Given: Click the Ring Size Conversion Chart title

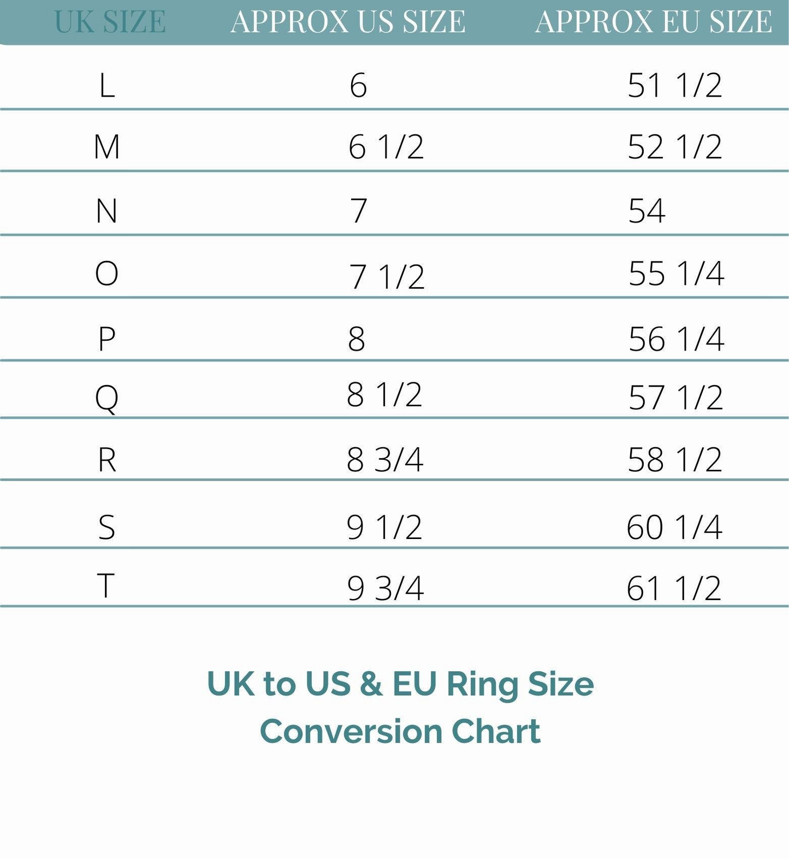Looking at the screenshot, I should coord(400,707).
